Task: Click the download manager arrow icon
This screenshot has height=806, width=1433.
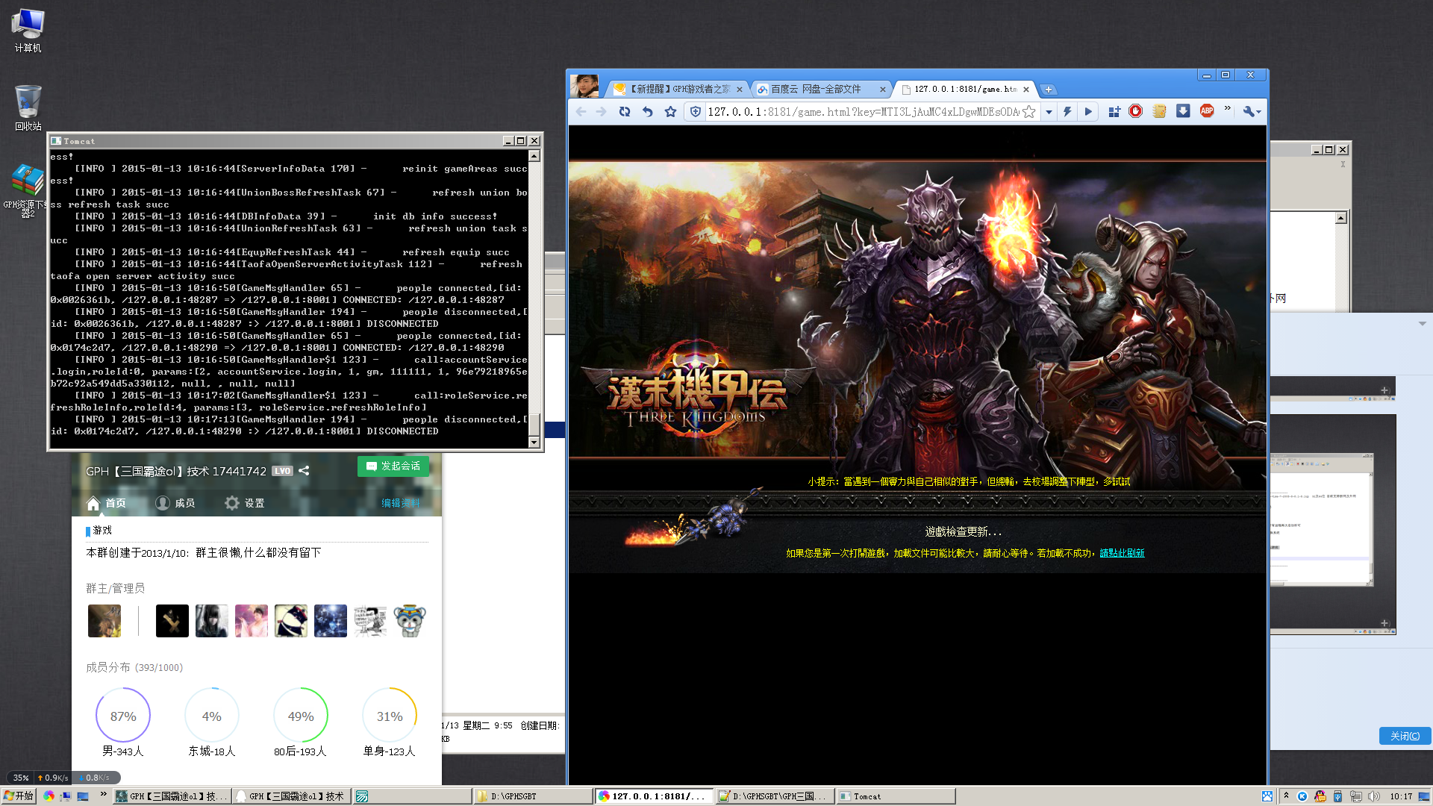Action: (x=1183, y=111)
